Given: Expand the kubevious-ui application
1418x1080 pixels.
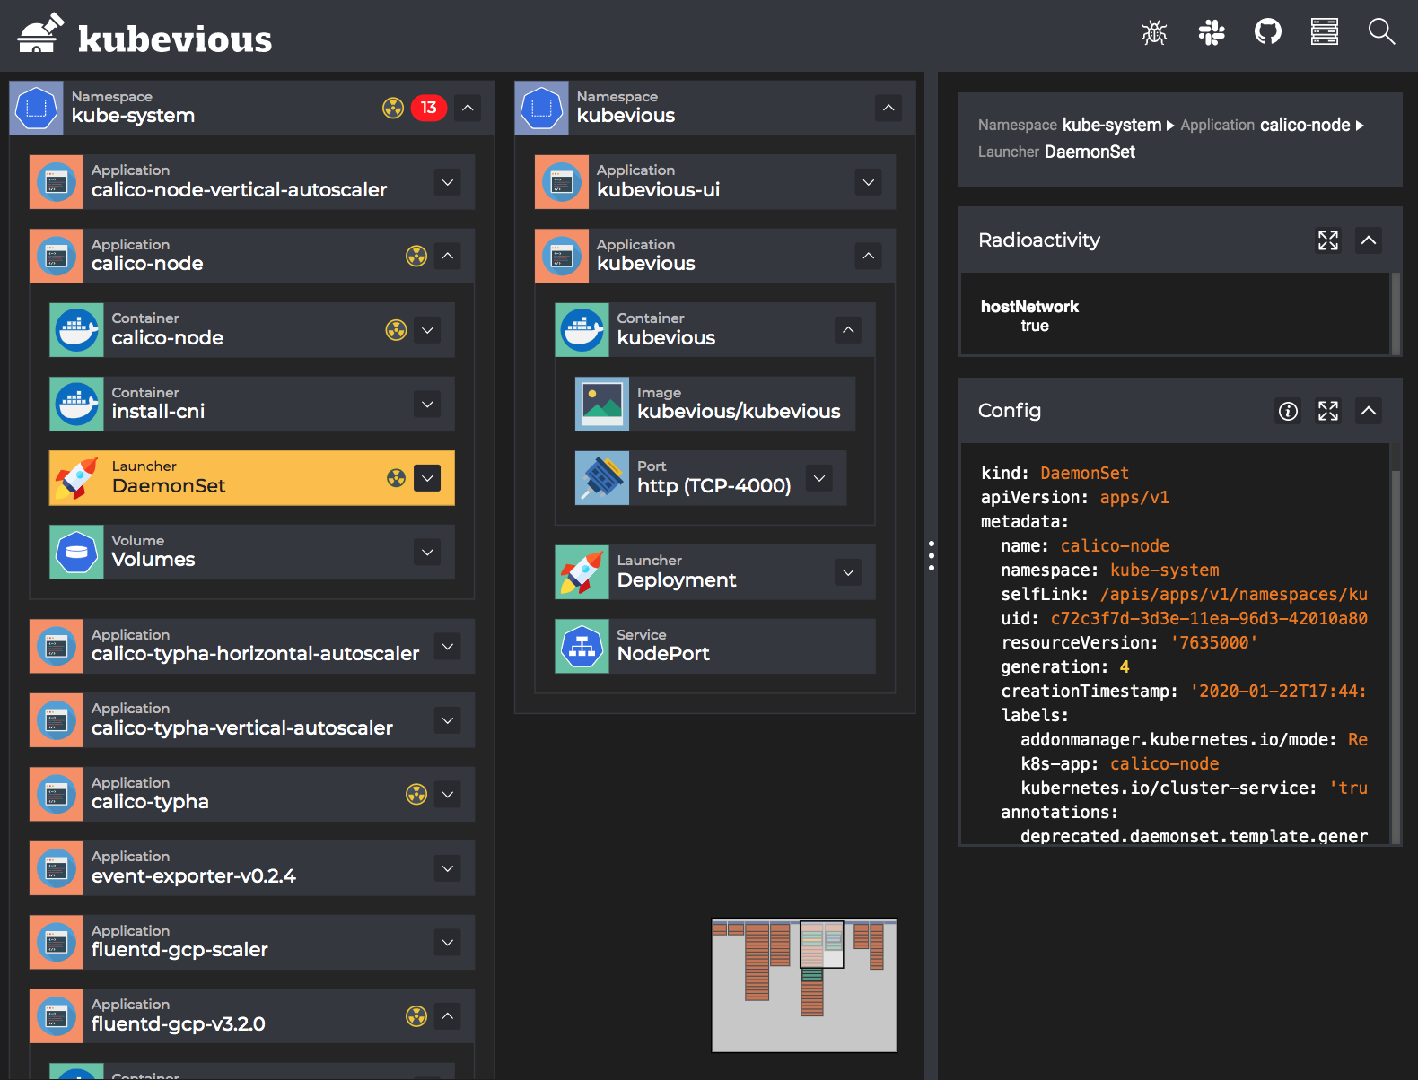Looking at the screenshot, I should (x=869, y=183).
